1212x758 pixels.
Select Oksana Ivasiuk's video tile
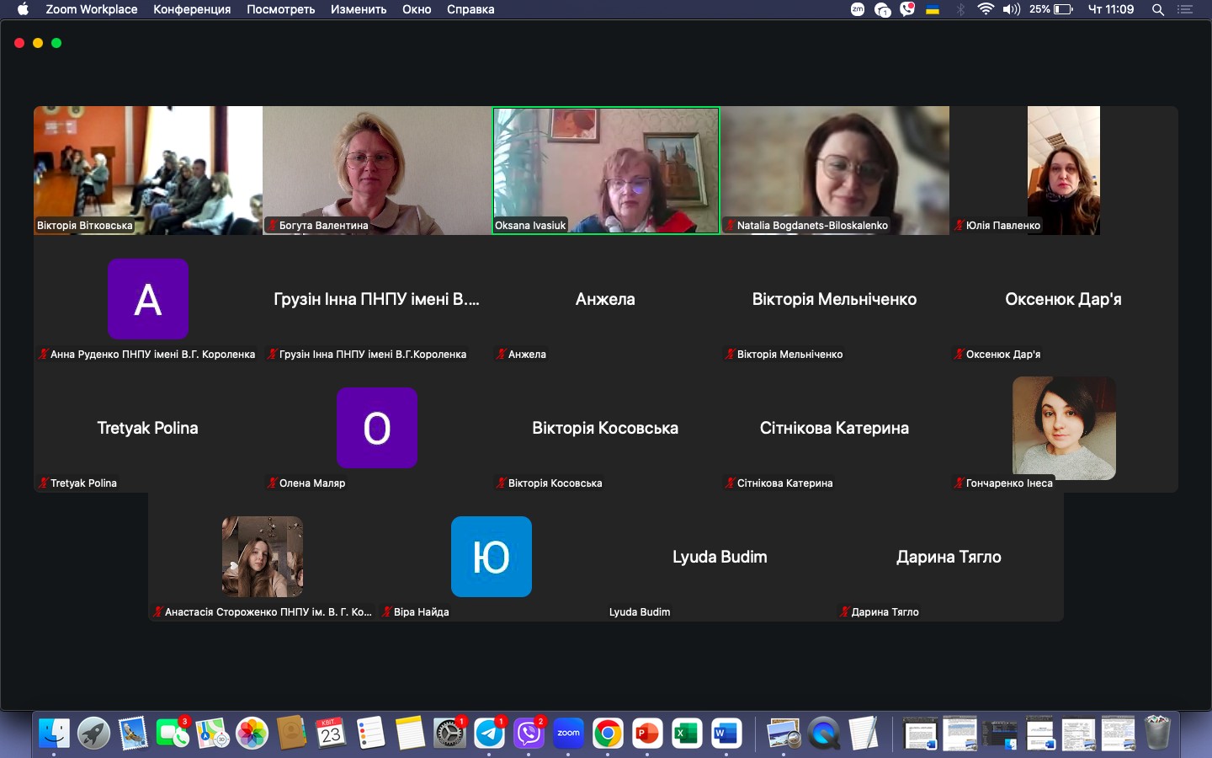606,169
